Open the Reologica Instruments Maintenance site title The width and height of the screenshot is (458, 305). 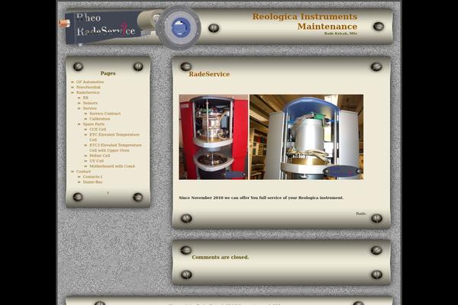coord(305,21)
